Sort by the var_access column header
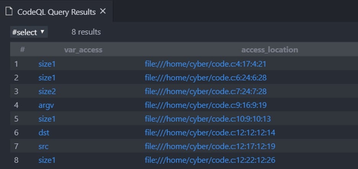 coord(83,50)
